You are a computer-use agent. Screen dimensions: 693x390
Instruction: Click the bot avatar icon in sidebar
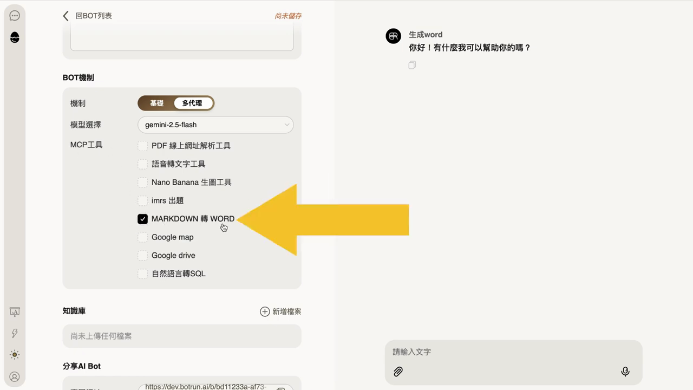pyautogui.click(x=15, y=37)
